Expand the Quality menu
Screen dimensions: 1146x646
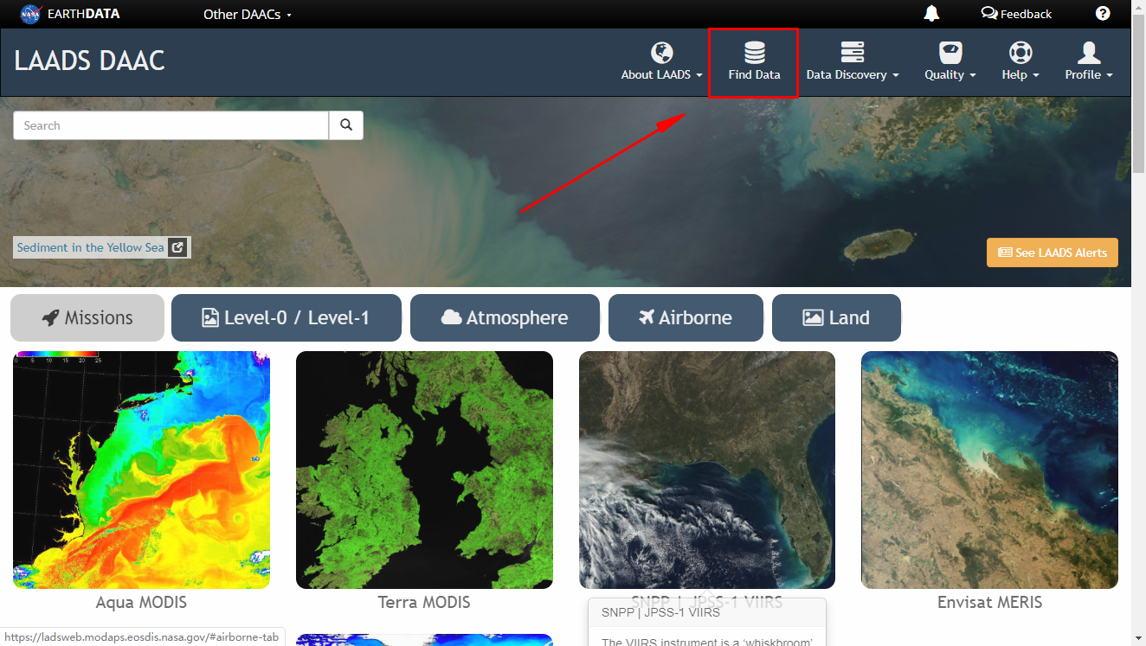tap(950, 61)
